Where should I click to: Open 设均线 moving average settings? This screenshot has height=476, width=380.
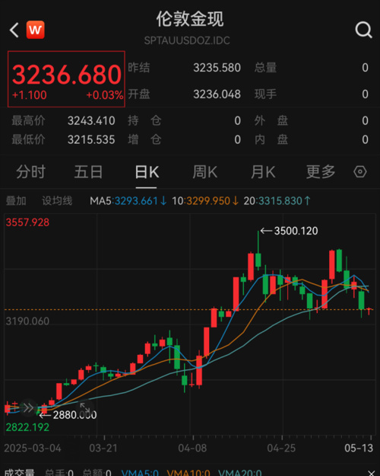click(57, 200)
